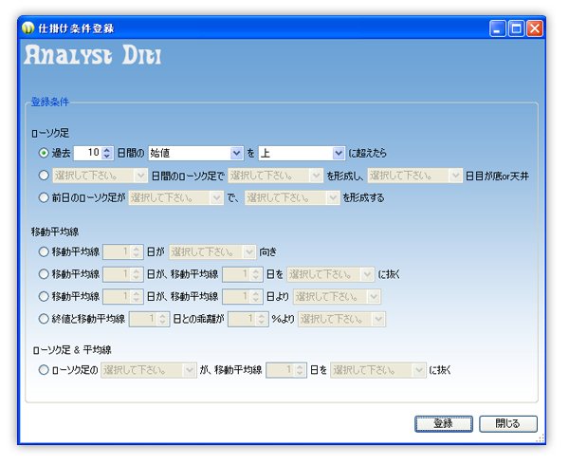Select the 日間のローソク足で radio option
Screen dimensions: 569x465
tap(44, 176)
